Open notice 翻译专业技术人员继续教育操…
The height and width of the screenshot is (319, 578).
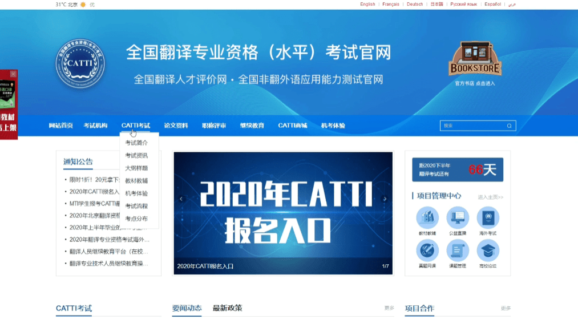click(109, 263)
